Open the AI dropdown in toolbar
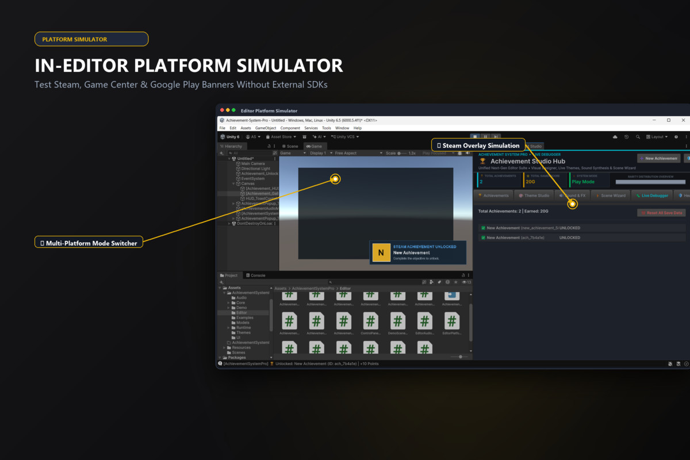 [320, 137]
